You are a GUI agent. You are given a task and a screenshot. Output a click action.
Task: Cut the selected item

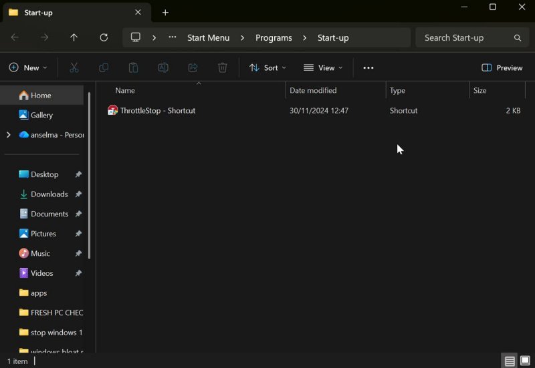74,68
